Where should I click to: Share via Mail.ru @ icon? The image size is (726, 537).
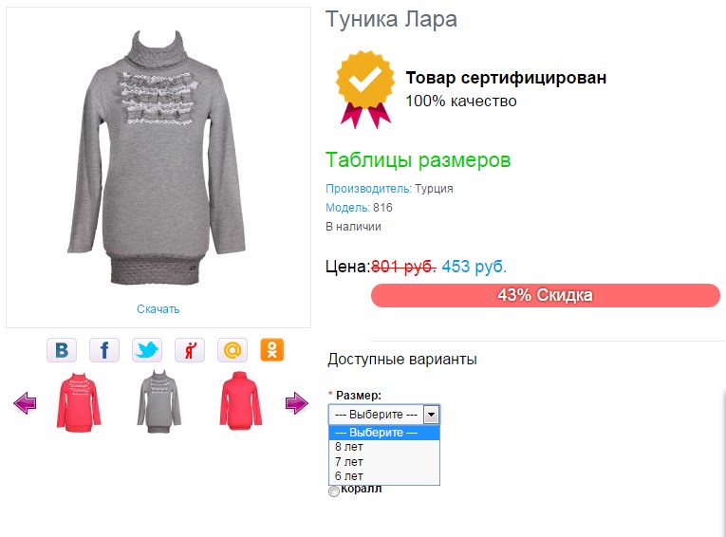click(x=233, y=350)
